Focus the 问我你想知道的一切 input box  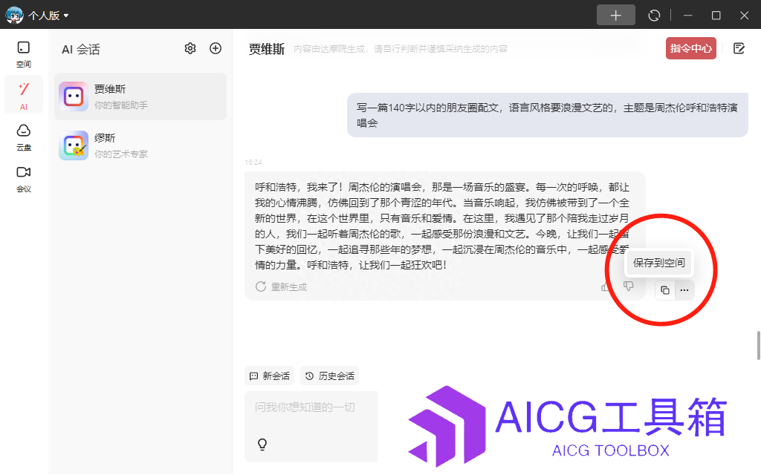click(x=311, y=427)
